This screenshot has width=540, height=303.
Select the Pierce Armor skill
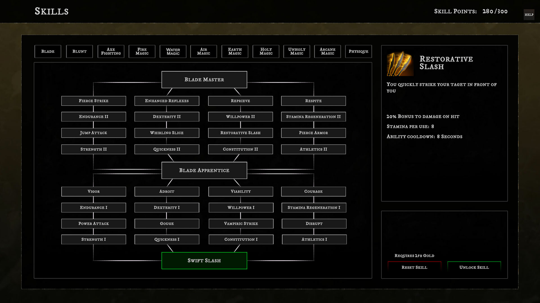[x=313, y=133]
